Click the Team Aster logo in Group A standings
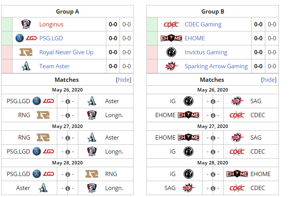 pos(26,66)
